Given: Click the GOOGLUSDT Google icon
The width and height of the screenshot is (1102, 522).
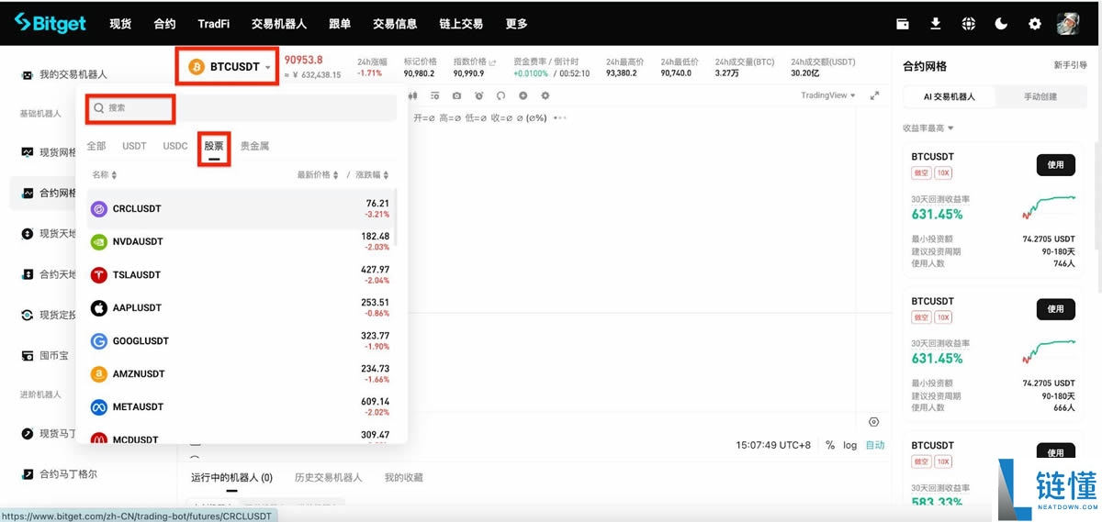Looking at the screenshot, I should (x=98, y=341).
